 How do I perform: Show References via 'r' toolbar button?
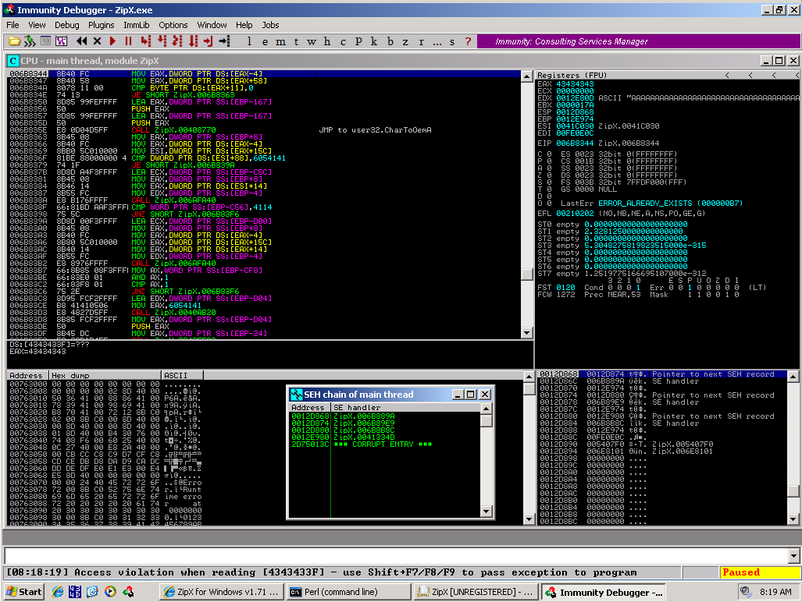tap(422, 41)
